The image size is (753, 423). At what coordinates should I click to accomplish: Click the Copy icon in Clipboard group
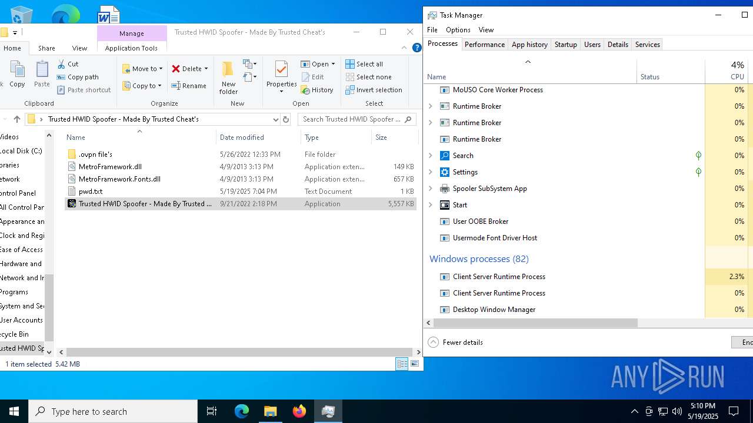pos(17,70)
